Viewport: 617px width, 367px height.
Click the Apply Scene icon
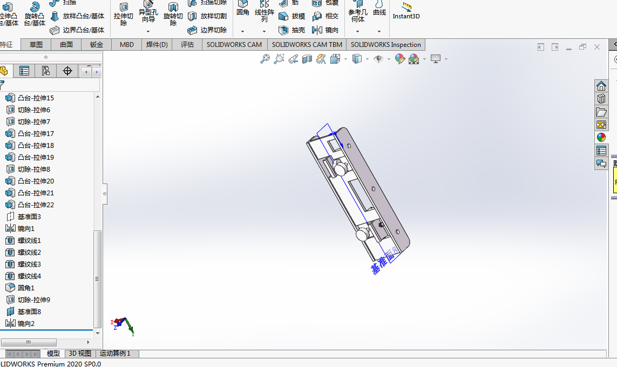pyautogui.click(x=413, y=59)
